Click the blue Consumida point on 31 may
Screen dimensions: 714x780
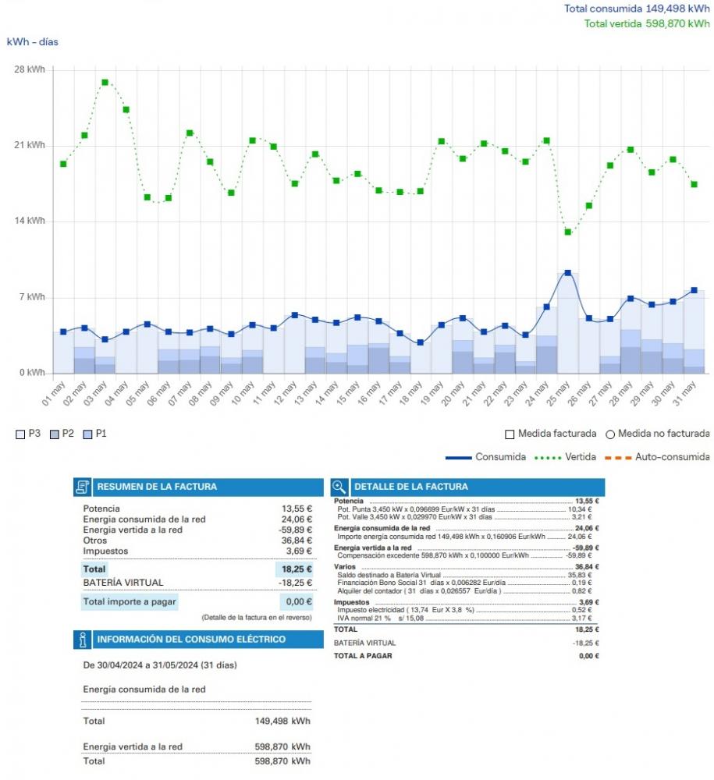click(694, 290)
